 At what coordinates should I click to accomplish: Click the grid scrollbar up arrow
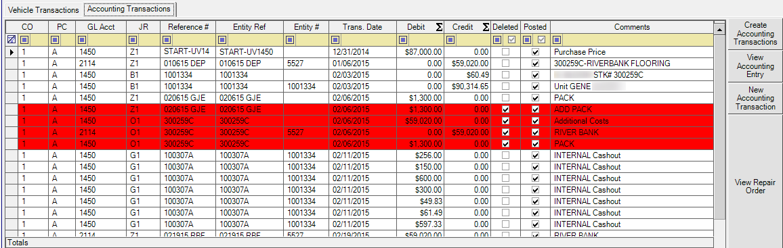tap(719, 29)
